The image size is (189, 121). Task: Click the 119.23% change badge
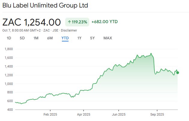(77, 22)
